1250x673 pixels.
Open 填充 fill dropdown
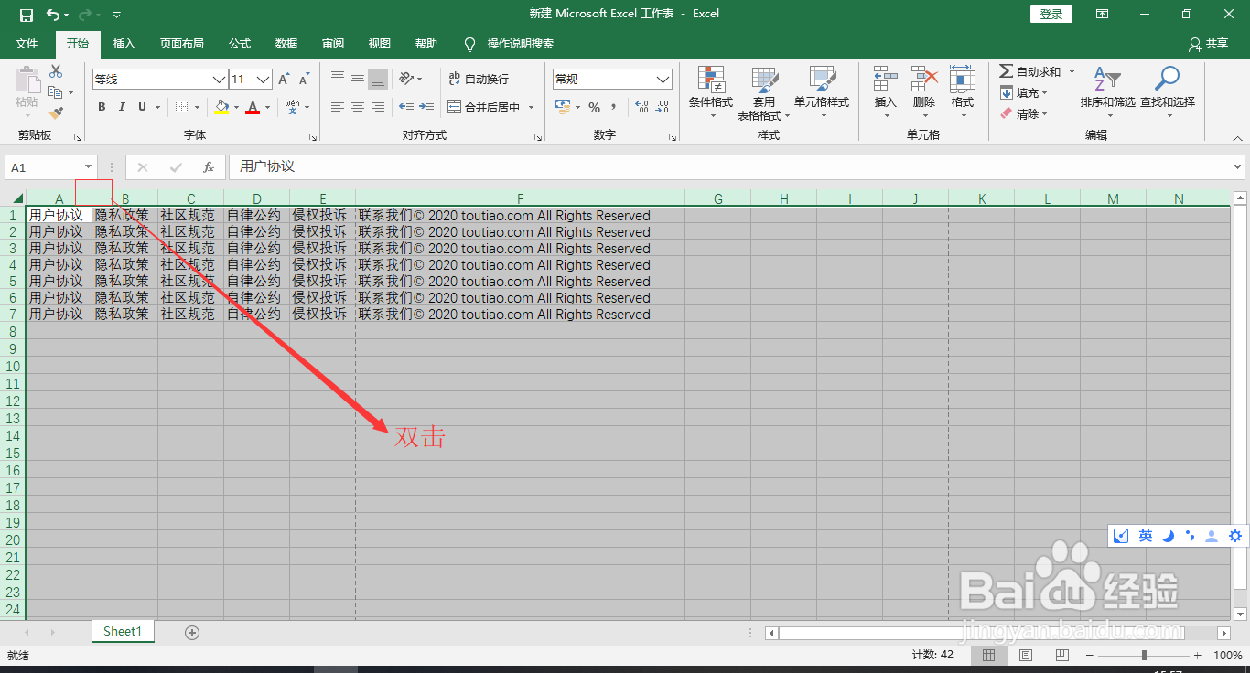click(x=1024, y=93)
